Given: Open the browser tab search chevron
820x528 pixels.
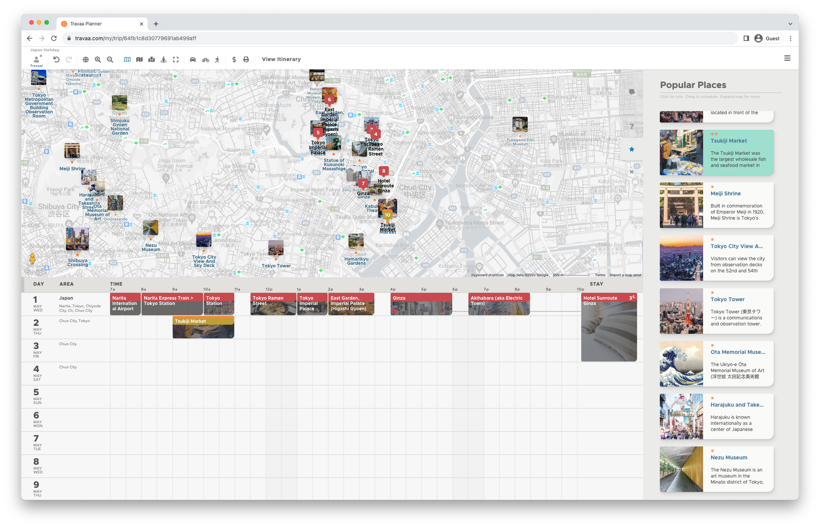Looking at the screenshot, I should click(x=790, y=24).
